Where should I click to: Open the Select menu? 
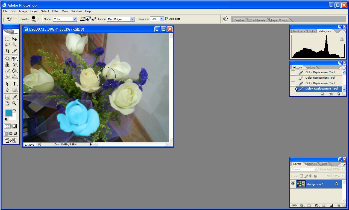point(45,11)
